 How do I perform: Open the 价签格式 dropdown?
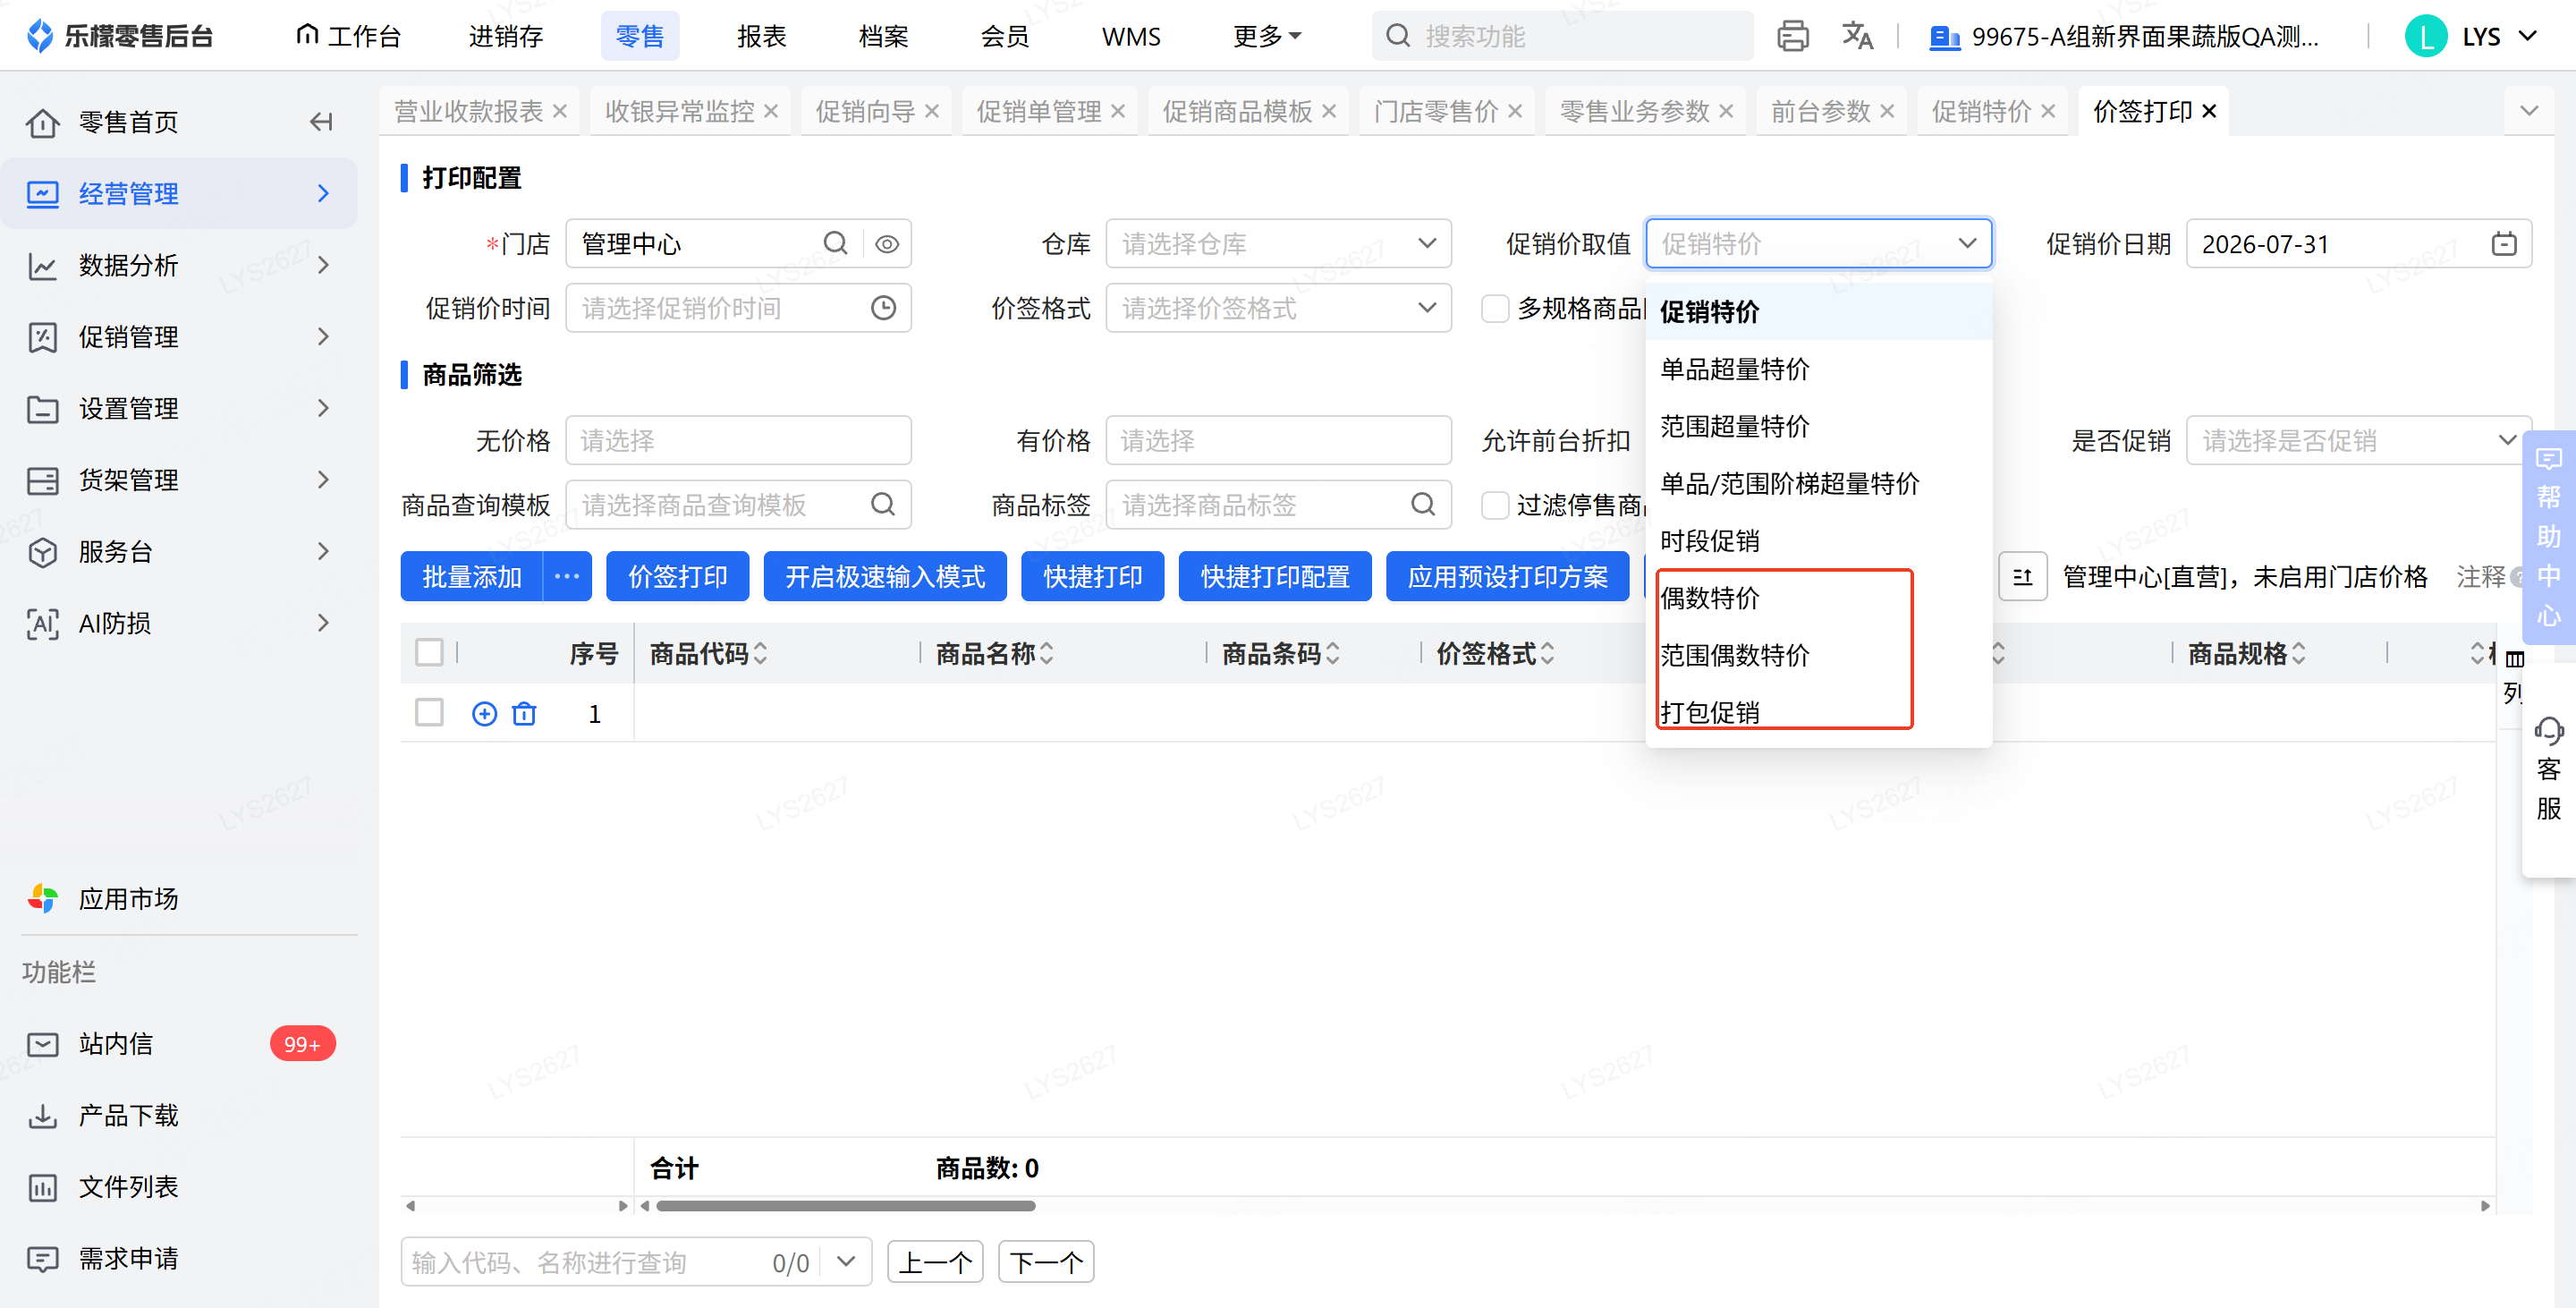click(1278, 308)
